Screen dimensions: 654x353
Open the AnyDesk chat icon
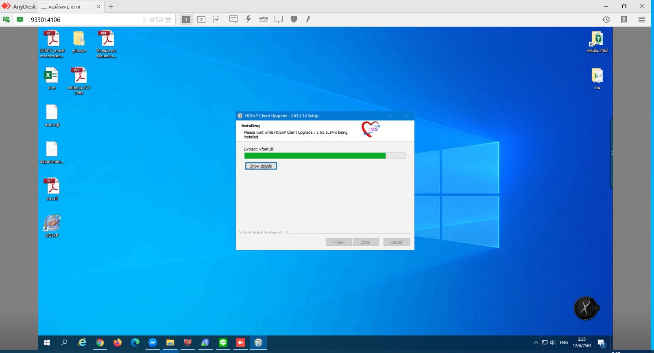(233, 19)
